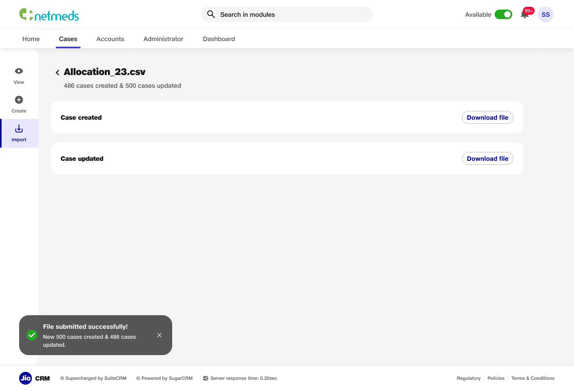Click the Case updated label
Screen dimensions: 574x391
pos(82,158)
